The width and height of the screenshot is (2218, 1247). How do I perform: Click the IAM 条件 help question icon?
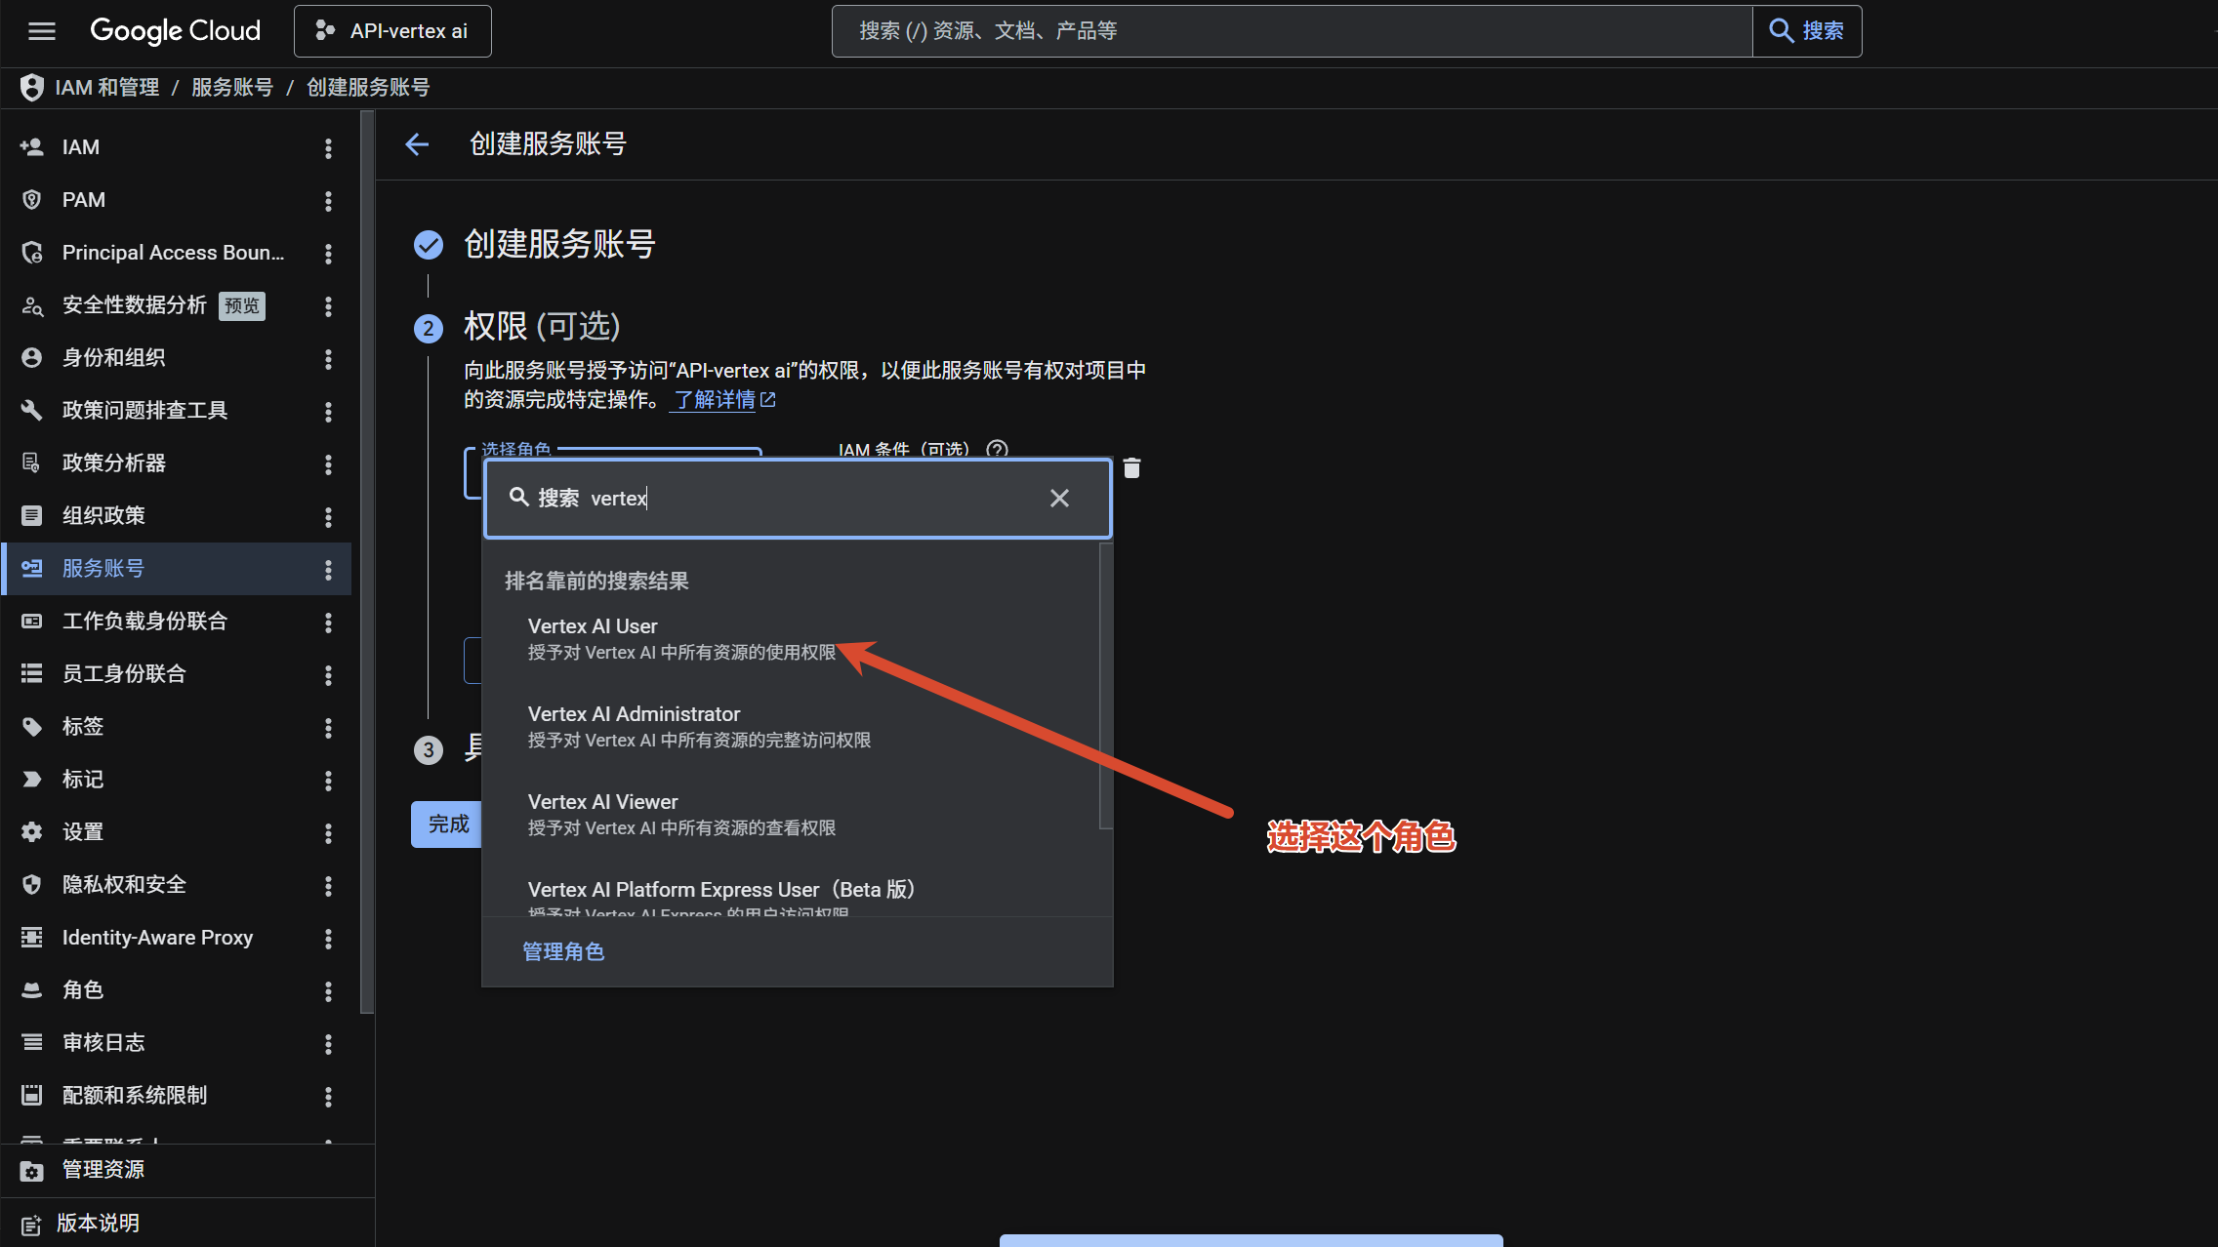[997, 449]
